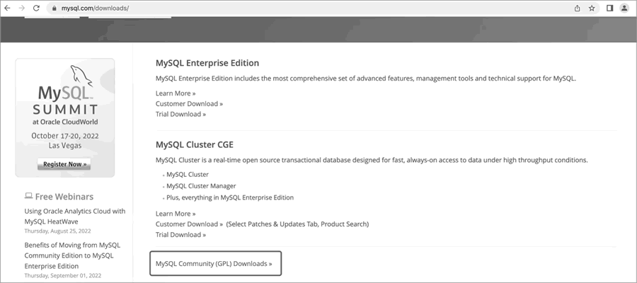Click the padlock site info icon
Image resolution: width=637 pixels, height=283 pixels.
click(x=54, y=8)
